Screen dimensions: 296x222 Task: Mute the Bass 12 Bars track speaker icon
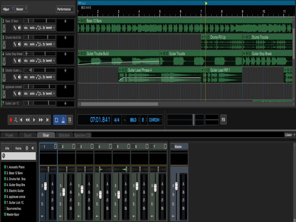coord(20,28)
